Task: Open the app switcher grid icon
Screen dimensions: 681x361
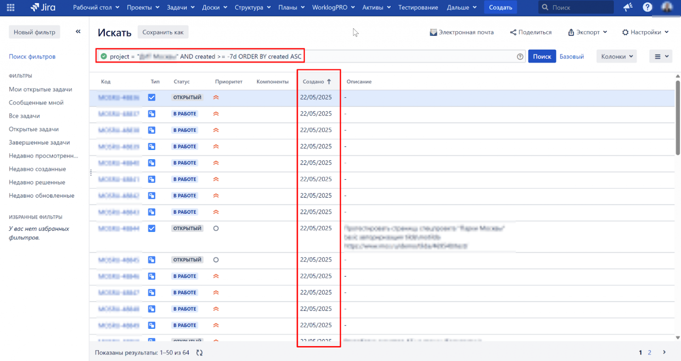Action: (10, 7)
